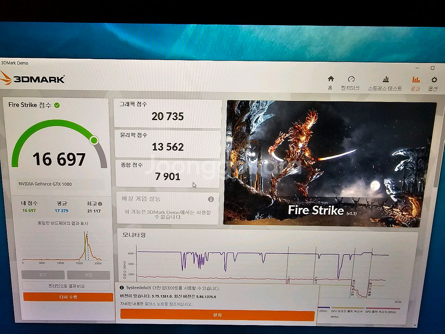445x334 pixels.
Task: Click NVIDIA GeForce GTX 1080 label
Action: [45, 184]
